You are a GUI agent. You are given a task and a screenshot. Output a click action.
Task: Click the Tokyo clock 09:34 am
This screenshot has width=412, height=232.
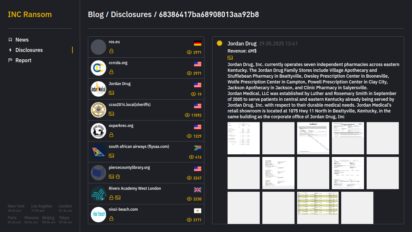[65, 220]
